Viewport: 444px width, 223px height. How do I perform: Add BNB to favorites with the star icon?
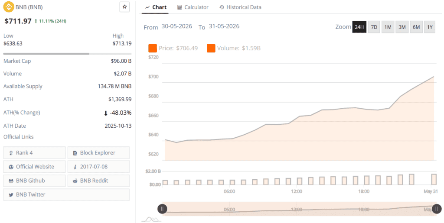124,7
